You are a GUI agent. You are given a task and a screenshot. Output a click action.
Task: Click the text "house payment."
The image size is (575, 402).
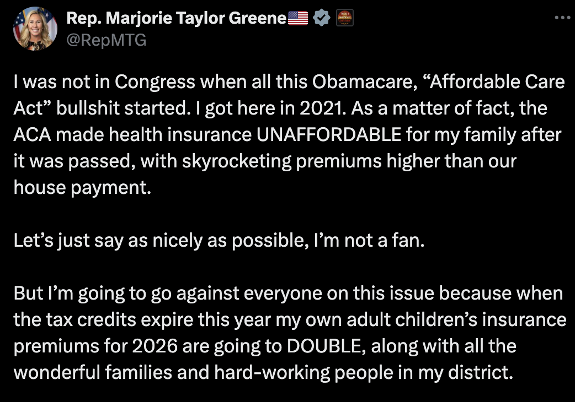click(x=82, y=188)
